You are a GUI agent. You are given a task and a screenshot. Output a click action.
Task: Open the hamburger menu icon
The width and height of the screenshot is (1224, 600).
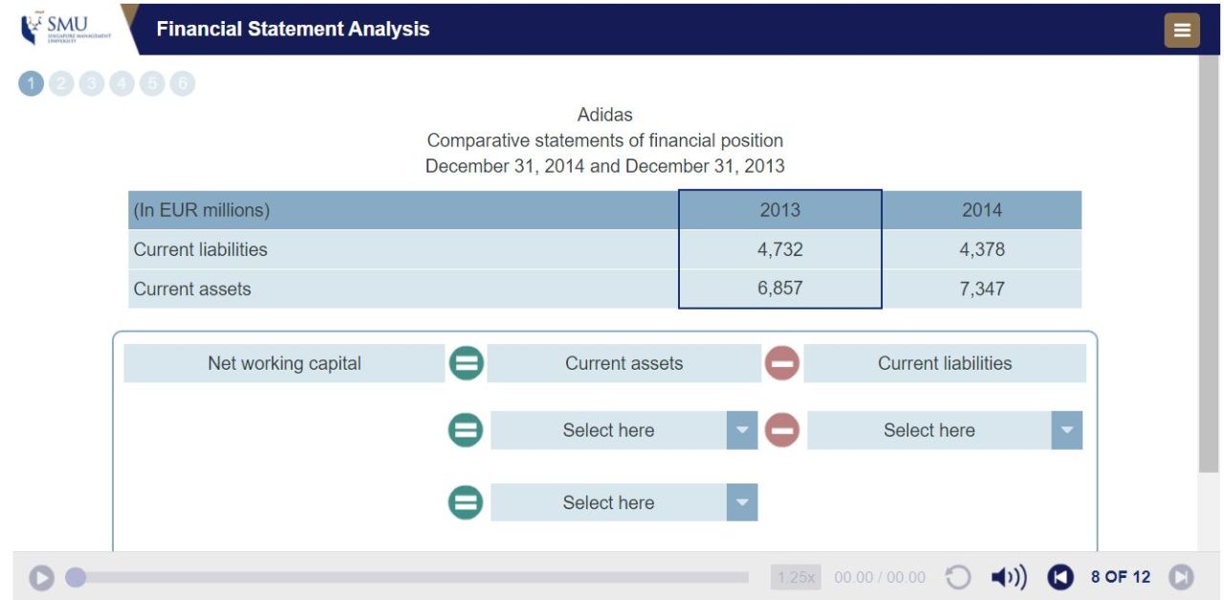1181,31
